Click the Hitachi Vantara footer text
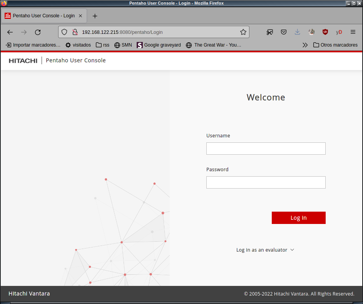The width and height of the screenshot is (363, 304). pyautogui.click(x=29, y=294)
